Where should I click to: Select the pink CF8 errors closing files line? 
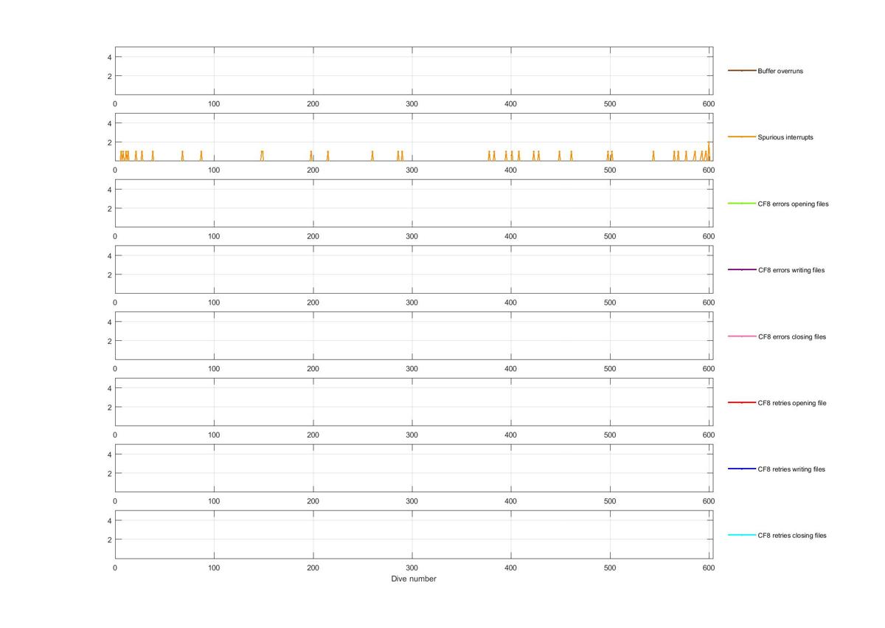coord(742,337)
